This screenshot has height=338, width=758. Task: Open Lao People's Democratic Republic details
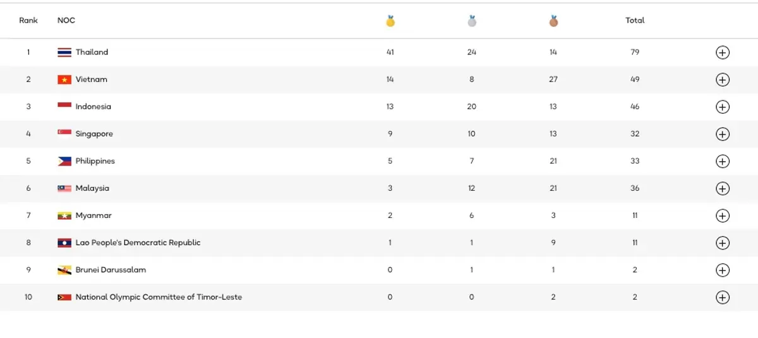723,243
